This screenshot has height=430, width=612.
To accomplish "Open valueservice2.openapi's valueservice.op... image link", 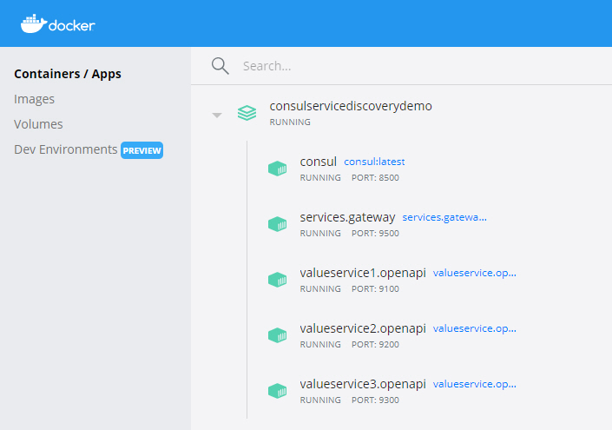I will pyautogui.click(x=475, y=328).
